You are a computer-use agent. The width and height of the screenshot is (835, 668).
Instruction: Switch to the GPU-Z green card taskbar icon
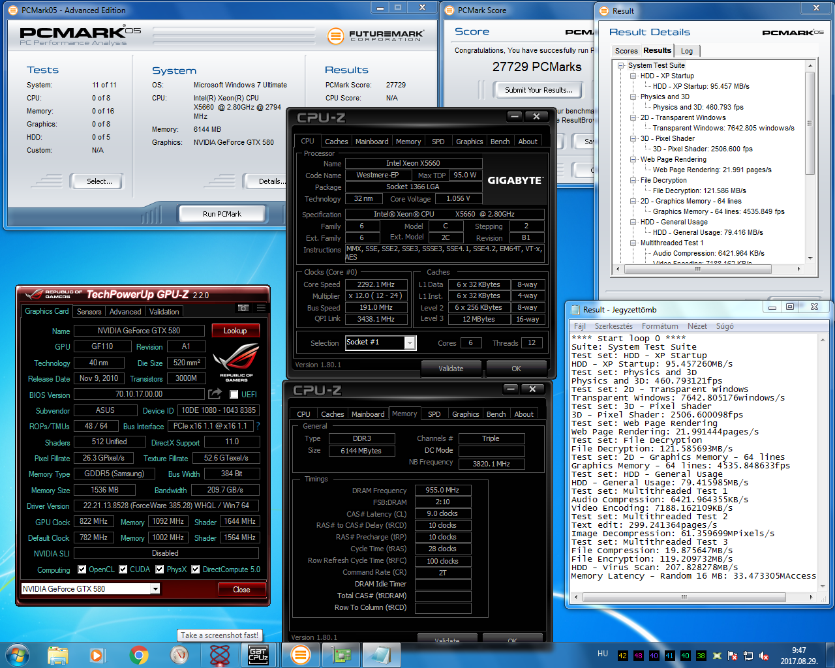click(x=341, y=655)
